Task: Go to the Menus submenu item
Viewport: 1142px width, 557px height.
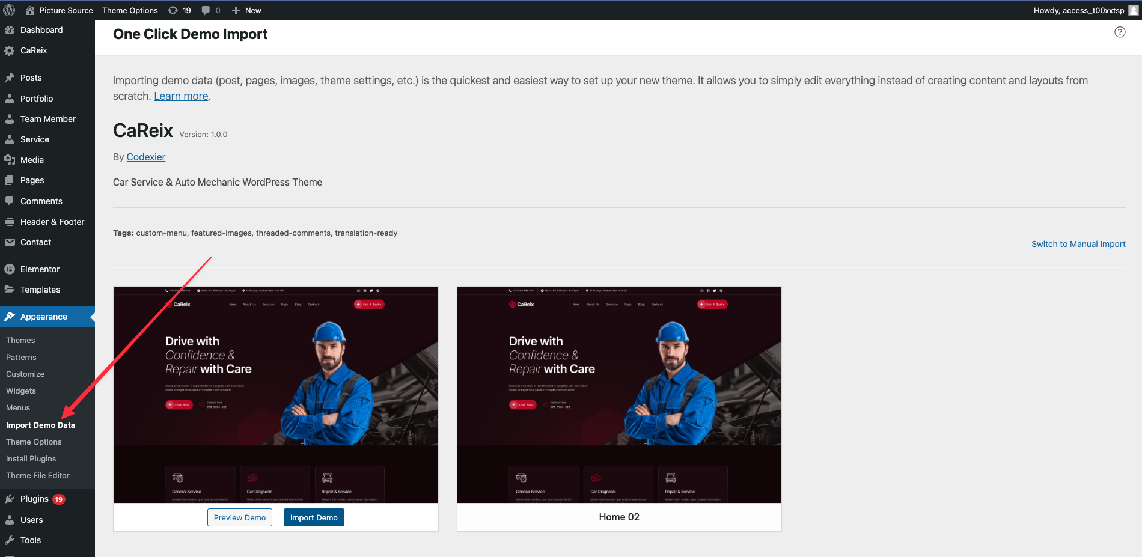Action: tap(18, 407)
